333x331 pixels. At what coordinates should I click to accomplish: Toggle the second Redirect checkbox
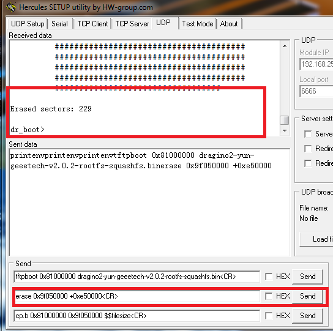tap(308, 163)
